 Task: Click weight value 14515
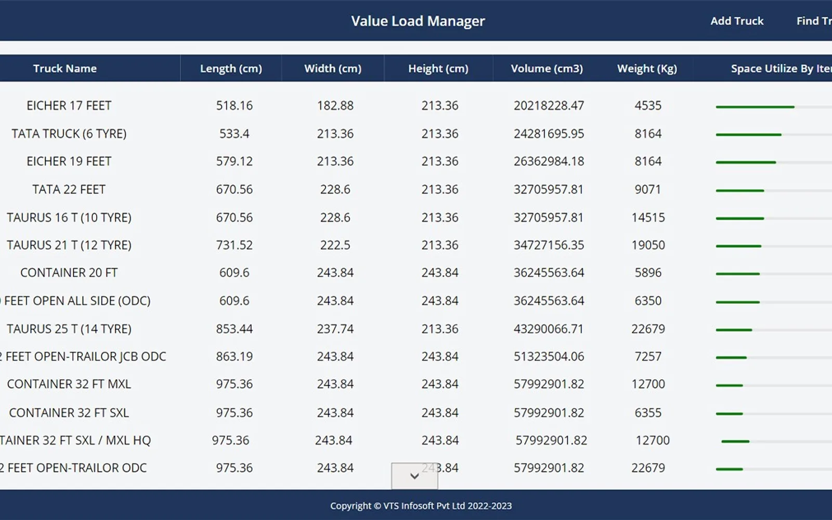pyautogui.click(x=648, y=217)
